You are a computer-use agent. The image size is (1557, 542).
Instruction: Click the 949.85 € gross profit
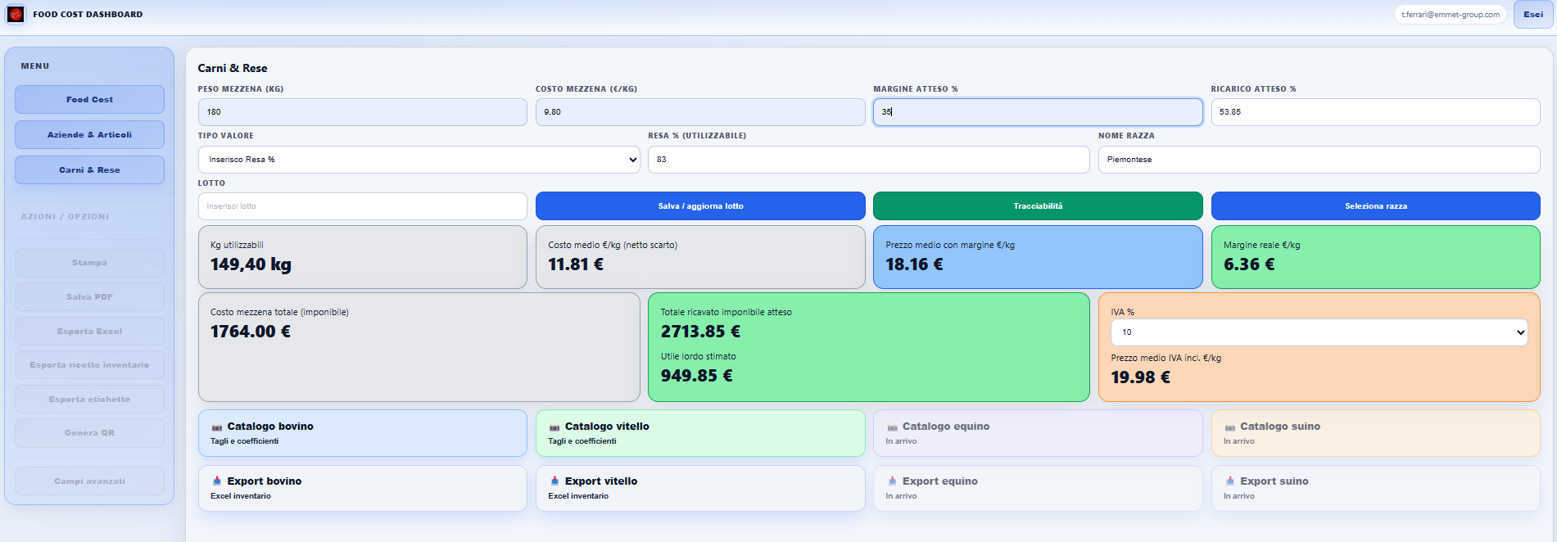(697, 376)
